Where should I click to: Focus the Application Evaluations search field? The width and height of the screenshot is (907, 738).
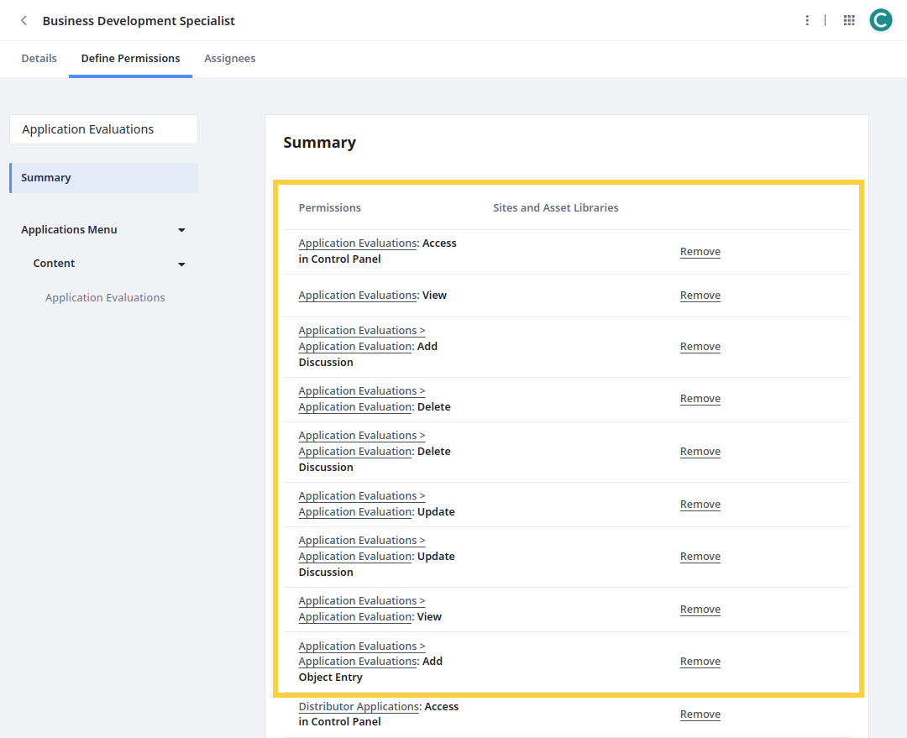click(x=103, y=129)
